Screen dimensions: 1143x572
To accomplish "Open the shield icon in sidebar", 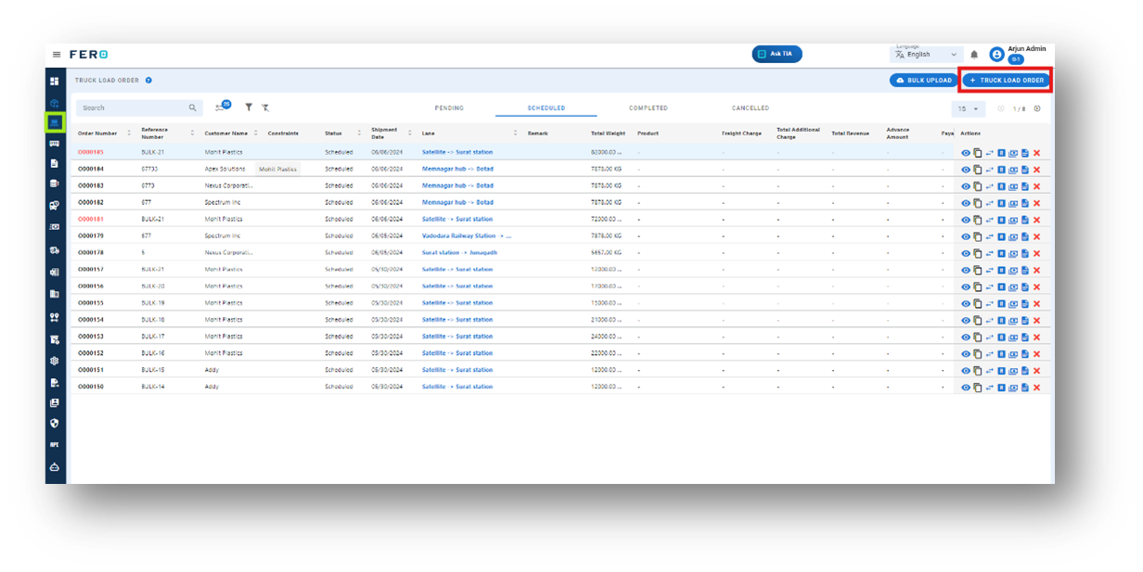I will click(x=55, y=424).
